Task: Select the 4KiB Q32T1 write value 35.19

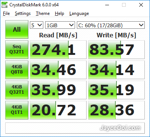Action: tap(116, 90)
